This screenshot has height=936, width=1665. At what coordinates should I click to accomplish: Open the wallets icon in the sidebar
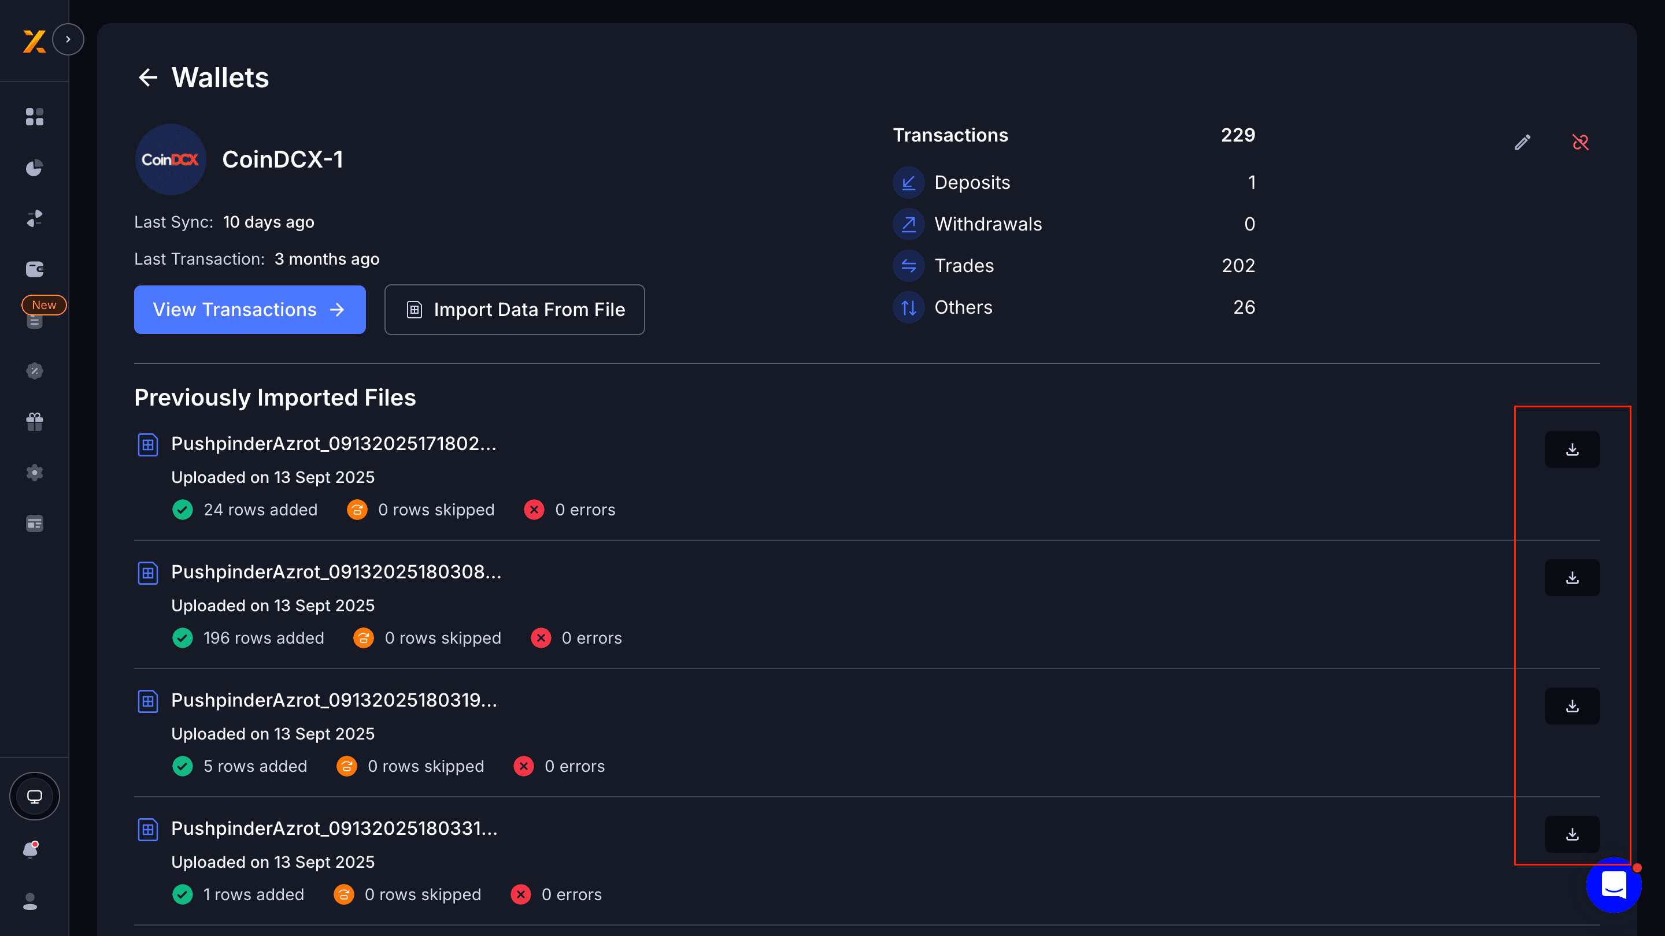(x=34, y=269)
